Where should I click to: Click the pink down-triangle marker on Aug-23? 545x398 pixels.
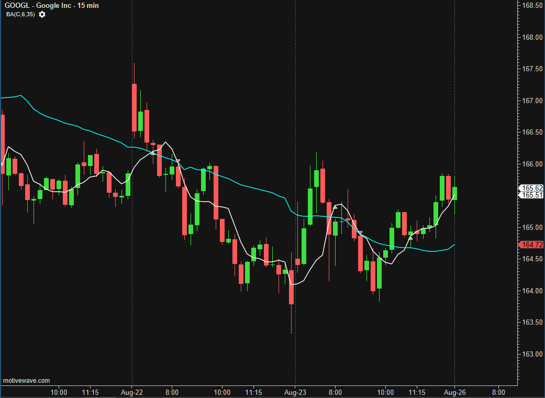coord(360,233)
